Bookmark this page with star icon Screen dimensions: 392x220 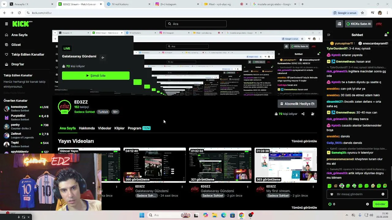pyautogui.click(x=362, y=13)
